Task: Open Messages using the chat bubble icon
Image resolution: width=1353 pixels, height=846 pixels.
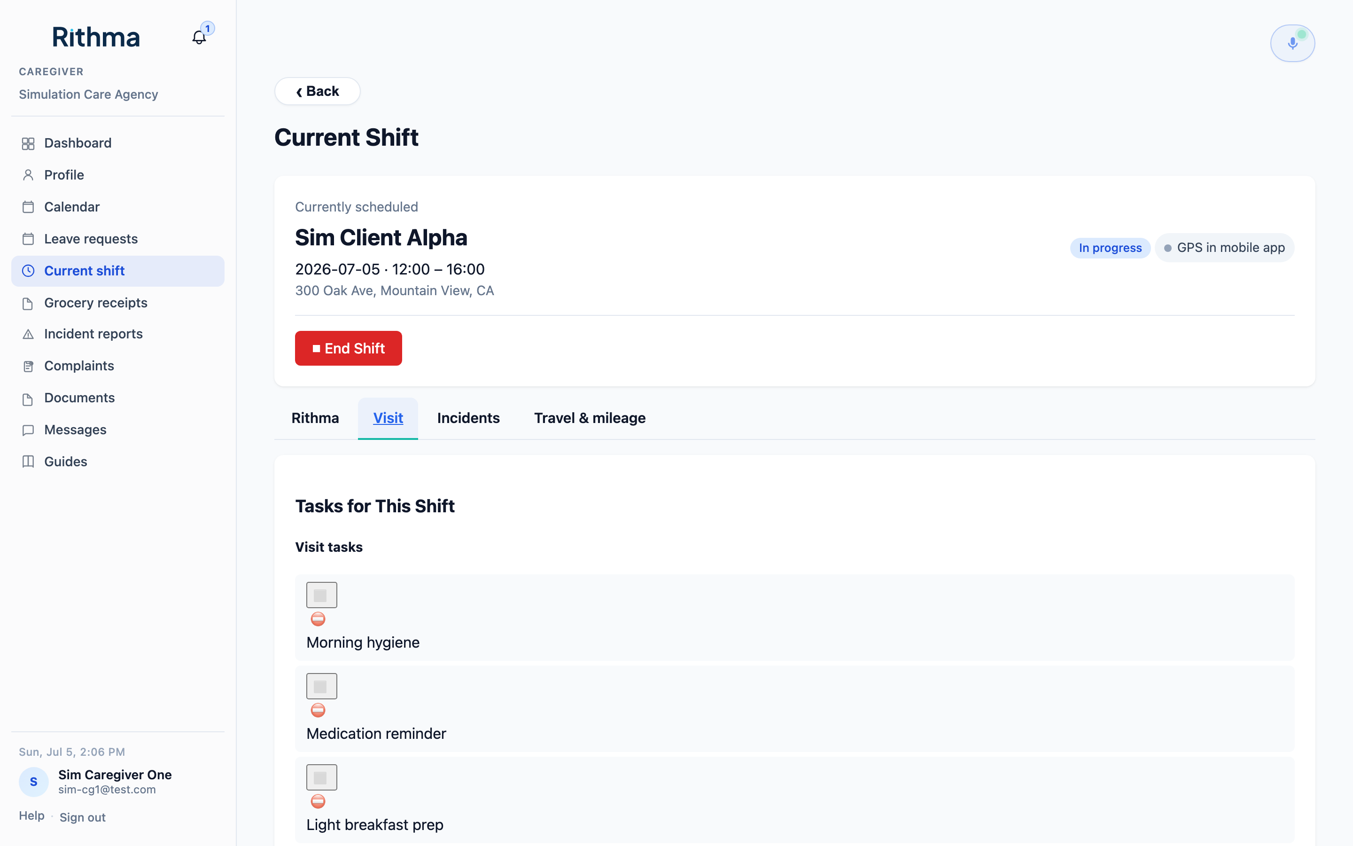Action: tap(28, 430)
